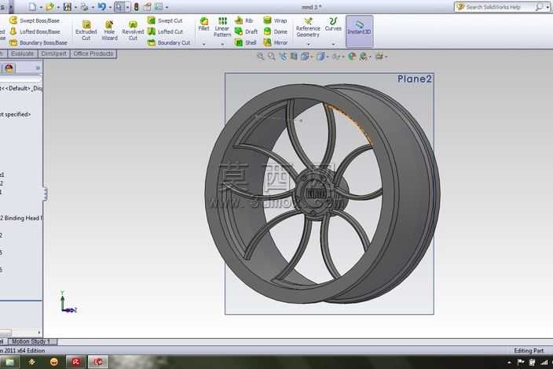Apply the Draft feature

(x=246, y=31)
